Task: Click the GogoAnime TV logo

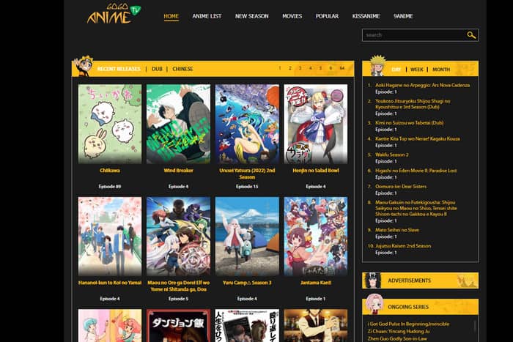Action: coord(114,14)
